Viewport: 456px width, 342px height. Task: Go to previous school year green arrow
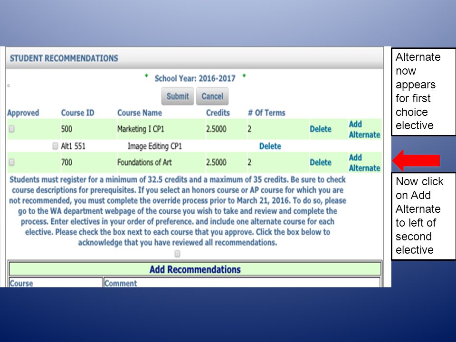coord(147,76)
